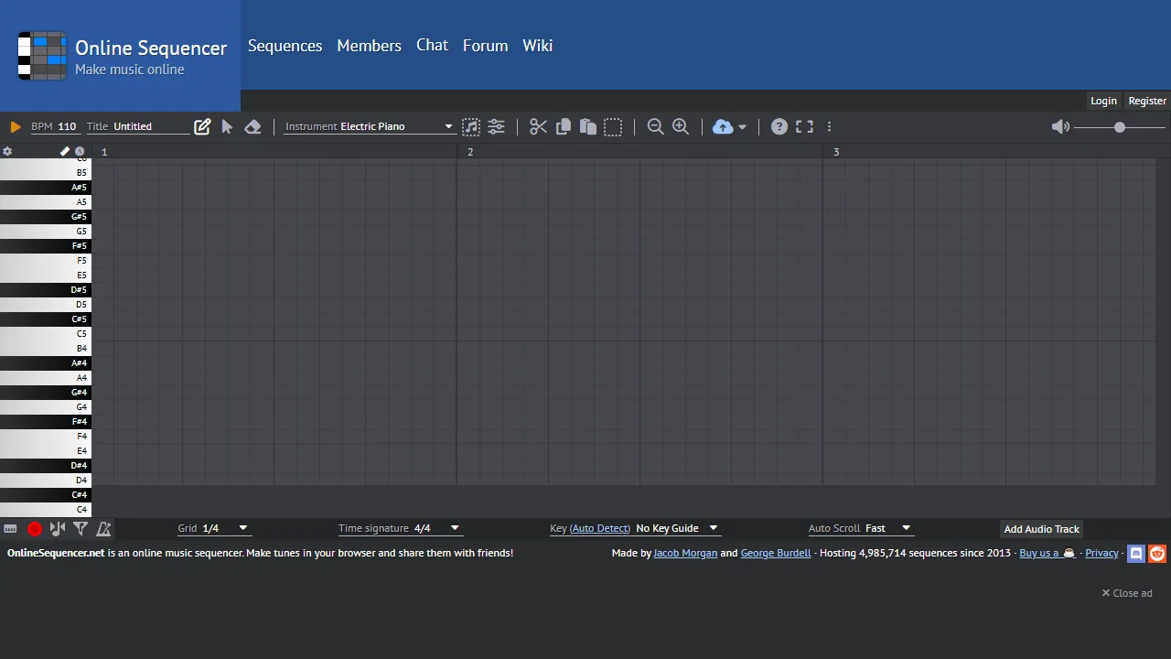Paste notes from the clipboard
This screenshot has width=1171, height=659.
(x=588, y=126)
